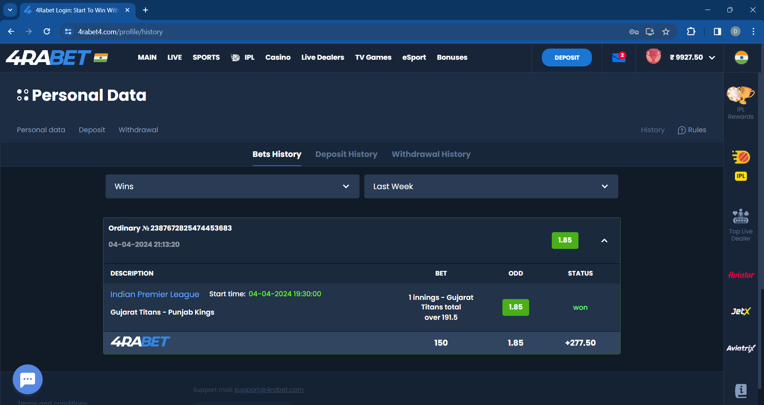764x405 pixels.
Task: Expand the Wins bet filter dropdown
Action: (x=232, y=186)
